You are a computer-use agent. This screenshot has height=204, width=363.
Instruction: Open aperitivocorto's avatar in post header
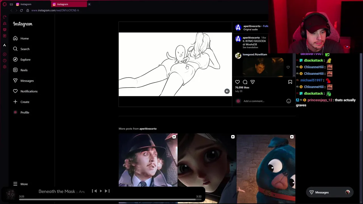pos(238,27)
